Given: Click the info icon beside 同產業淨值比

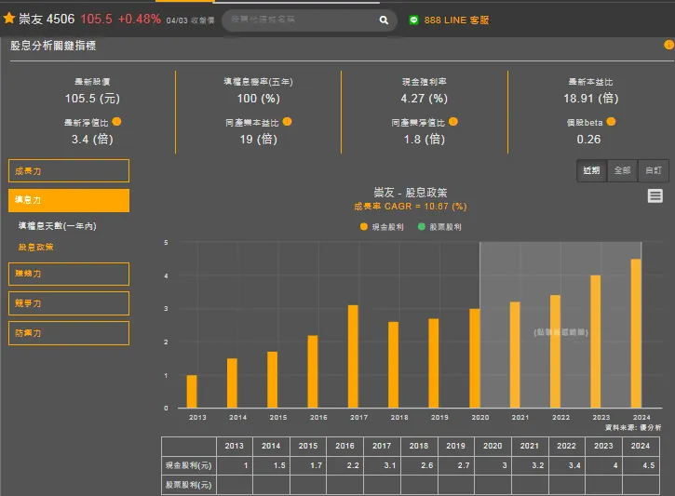Looking at the screenshot, I should click(452, 122).
